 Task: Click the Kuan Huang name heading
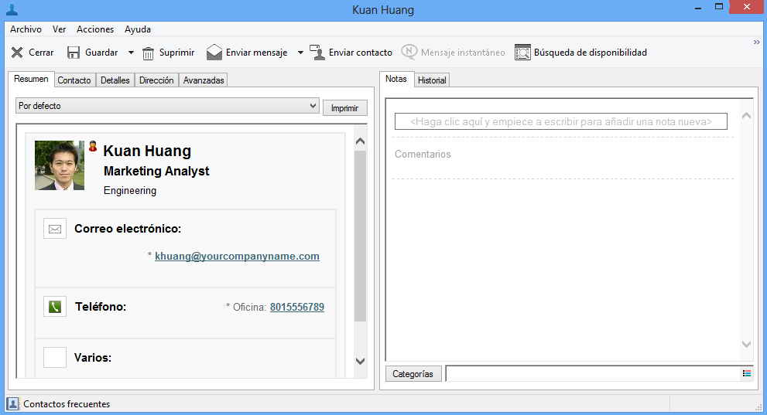click(147, 151)
